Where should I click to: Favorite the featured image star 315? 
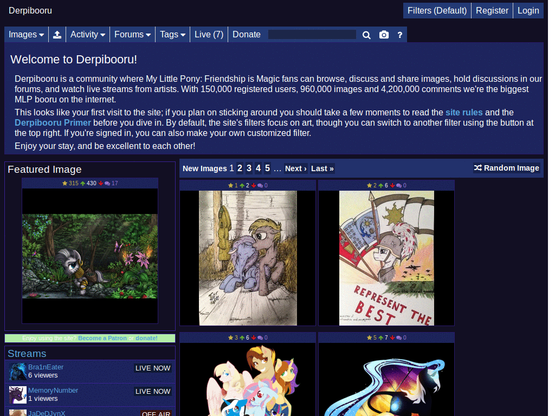click(x=70, y=183)
